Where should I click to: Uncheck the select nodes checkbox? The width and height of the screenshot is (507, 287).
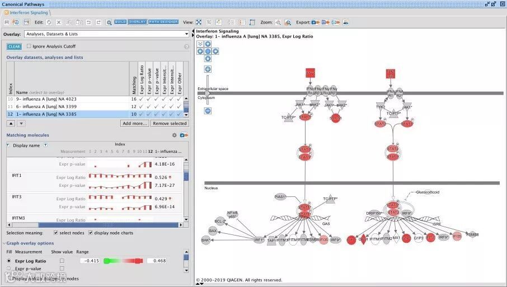click(55, 233)
